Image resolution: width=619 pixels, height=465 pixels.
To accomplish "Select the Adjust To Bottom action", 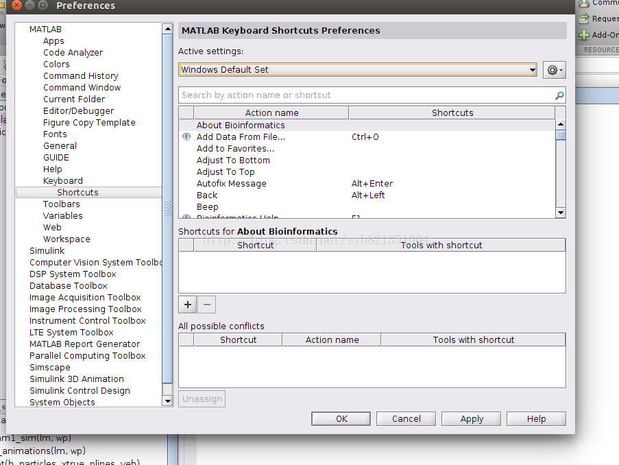I will tap(367, 160).
